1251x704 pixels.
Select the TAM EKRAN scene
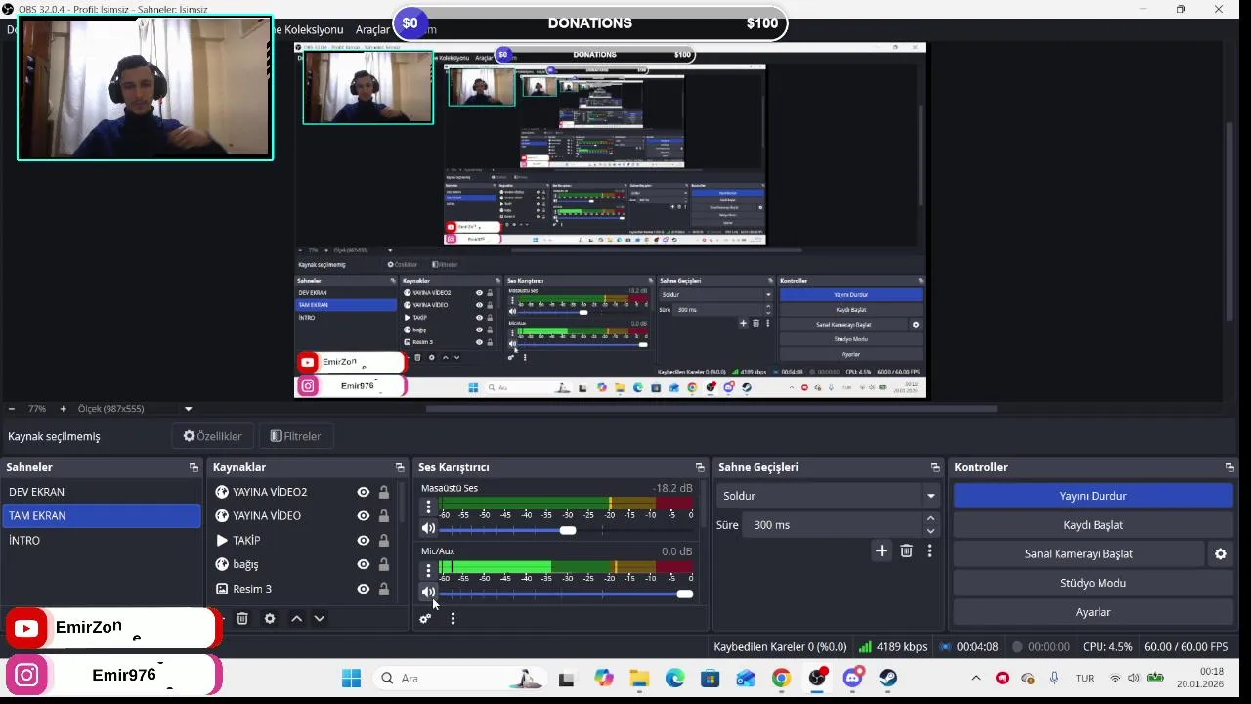[x=102, y=516]
